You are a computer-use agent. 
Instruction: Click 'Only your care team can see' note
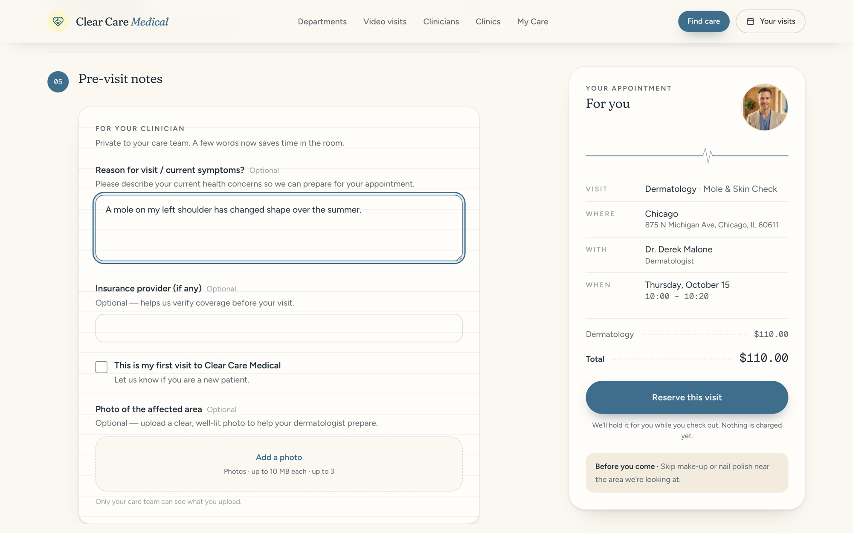click(168, 501)
